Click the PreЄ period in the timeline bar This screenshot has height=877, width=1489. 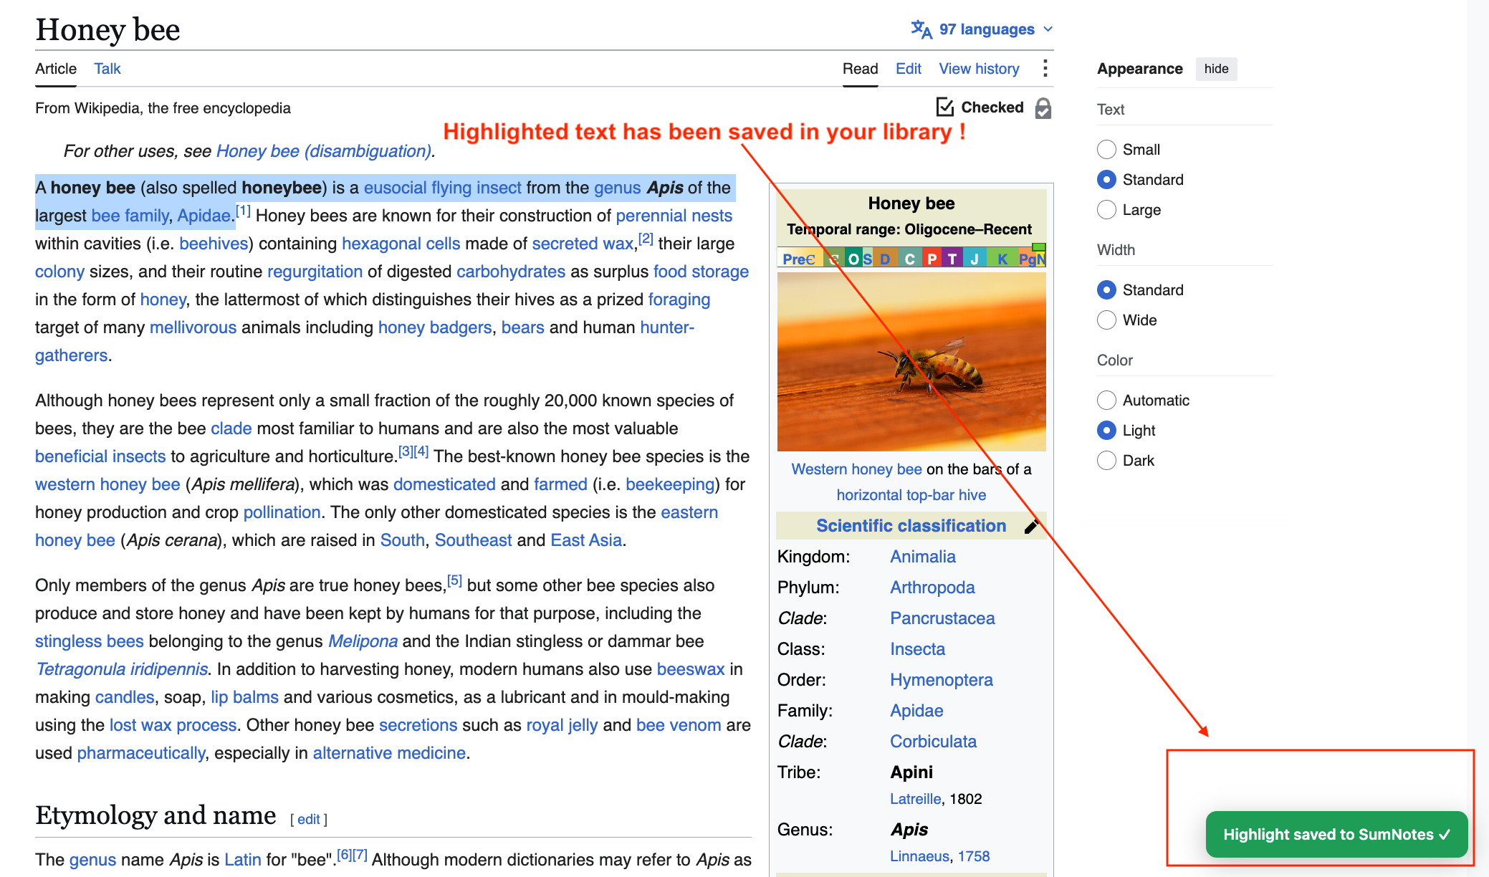[798, 259]
